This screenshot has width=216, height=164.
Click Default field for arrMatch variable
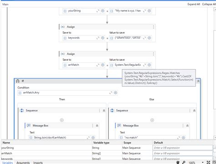183,154
